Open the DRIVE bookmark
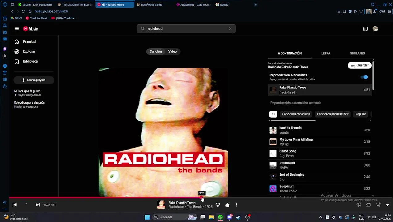Viewport: 393px width, 222px height. [16, 18]
